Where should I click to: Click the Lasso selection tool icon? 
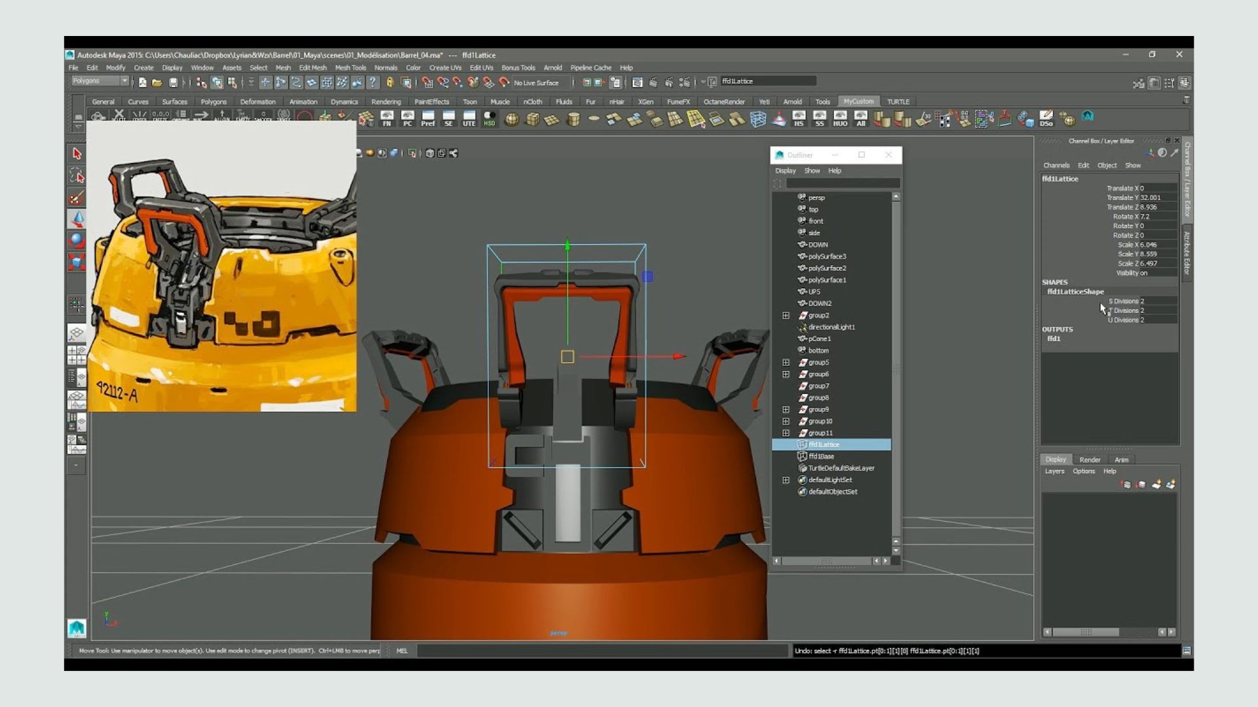[x=77, y=175]
